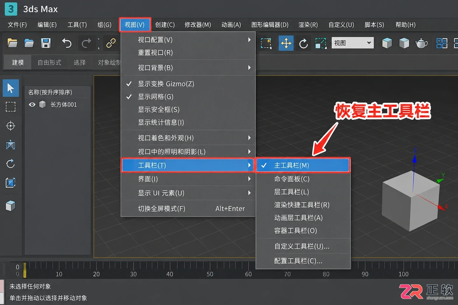Toggle 显示网格(G) option
The image size is (458, 305).
pos(188,97)
